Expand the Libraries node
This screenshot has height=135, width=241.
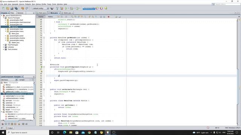pos(3,47)
